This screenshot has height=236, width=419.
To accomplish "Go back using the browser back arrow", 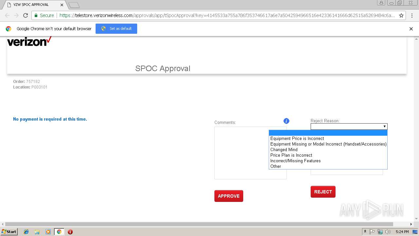I will tap(7, 15).
